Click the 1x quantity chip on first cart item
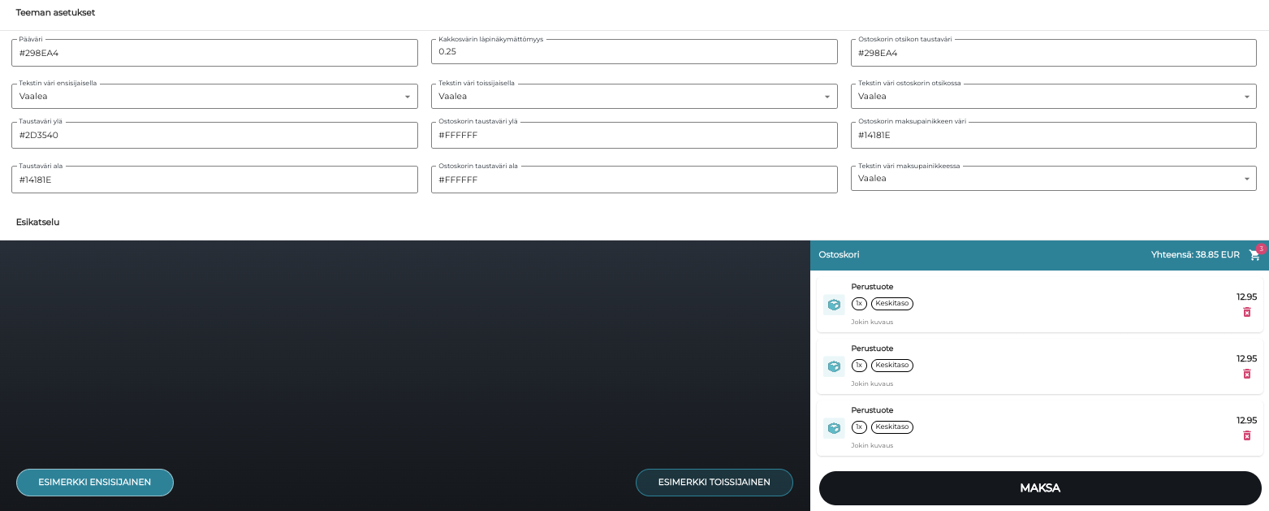Screen dimensions: 1269x511 (859, 304)
